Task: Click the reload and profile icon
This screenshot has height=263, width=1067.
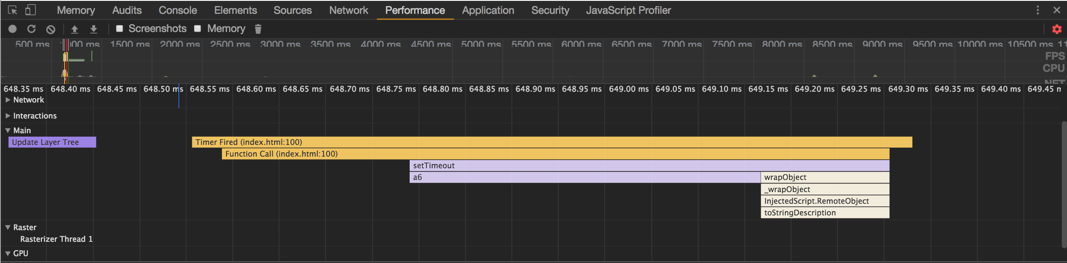Action: pyautogui.click(x=31, y=29)
